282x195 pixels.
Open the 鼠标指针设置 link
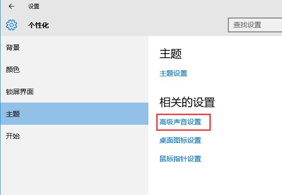pos(180,159)
